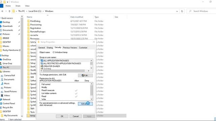The height and width of the screenshot is (121, 216).
Task: Select ALL RESTRICTED APPLICATION PACKAGES entry
Action: pyautogui.click(x=61, y=64)
